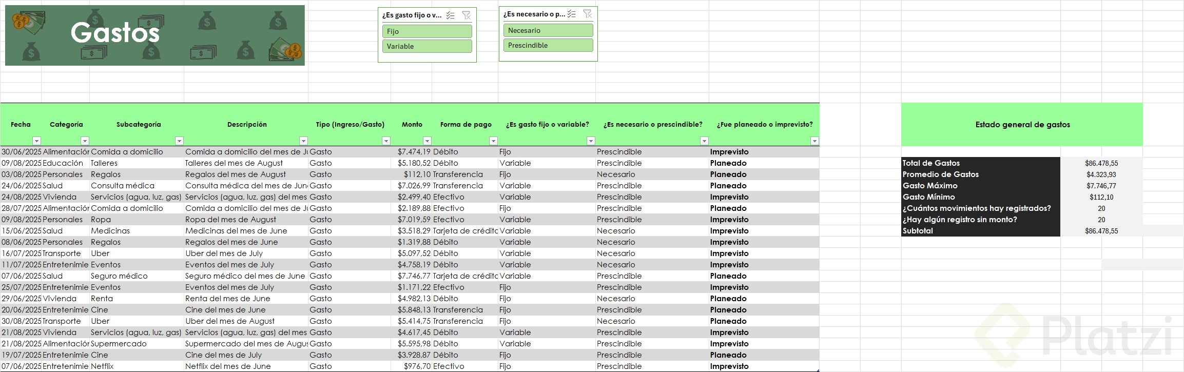Open the Fecha column filter dropdown
Image resolution: width=1184 pixels, height=372 pixels.
pyautogui.click(x=36, y=141)
